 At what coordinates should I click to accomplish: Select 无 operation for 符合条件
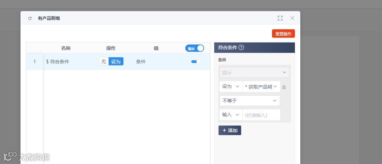104,62
